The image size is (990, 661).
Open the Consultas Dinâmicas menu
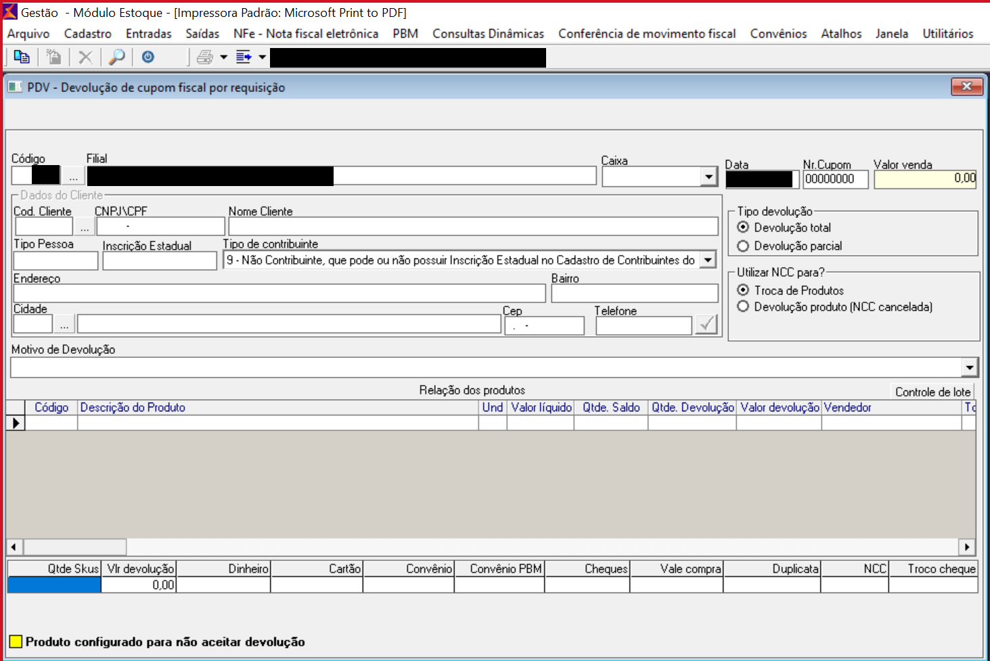click(488, 34)
